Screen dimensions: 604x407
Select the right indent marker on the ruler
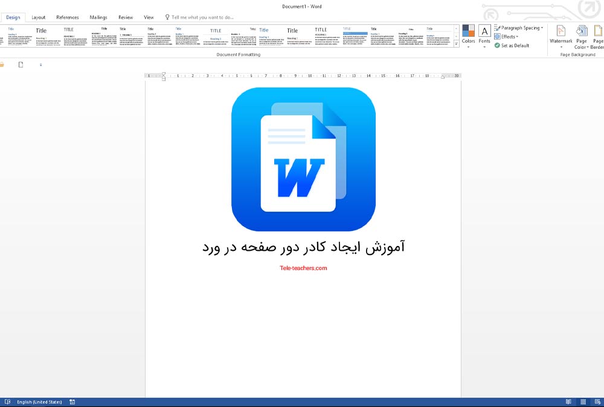(443, 77)
